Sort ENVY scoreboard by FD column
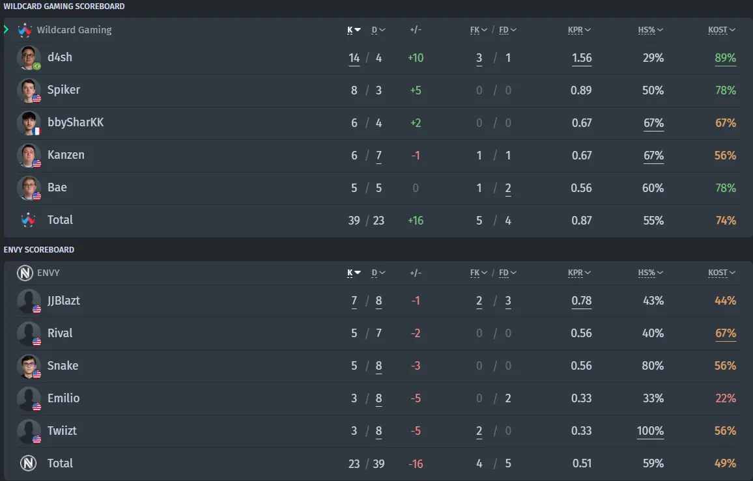 point(507,273)
